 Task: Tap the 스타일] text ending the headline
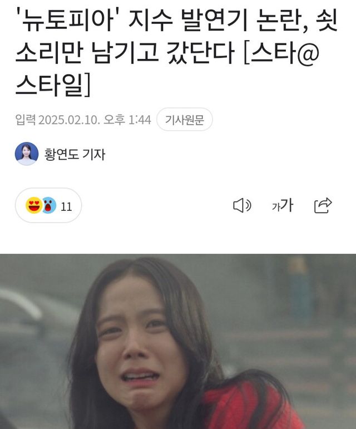pyautogui.click(x=53, y=85)
